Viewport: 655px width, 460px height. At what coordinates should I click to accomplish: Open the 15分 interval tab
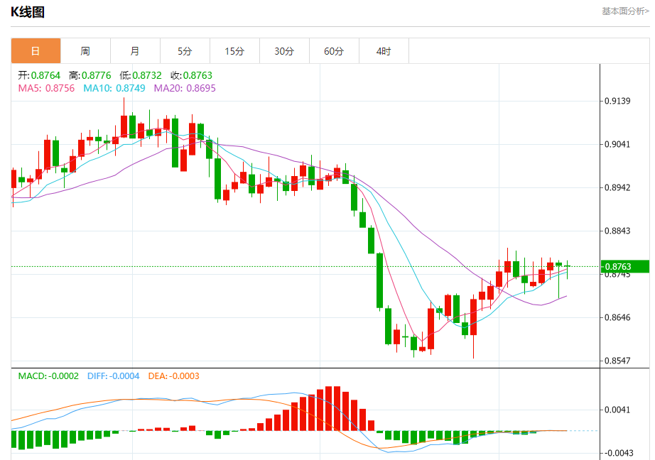tap(234, 51)
